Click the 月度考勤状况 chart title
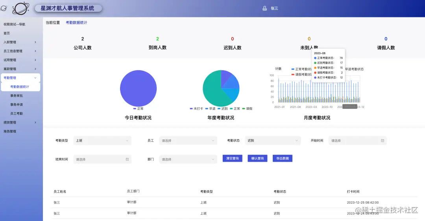Screen dimensions: 425x221 [x=317, y=118]
